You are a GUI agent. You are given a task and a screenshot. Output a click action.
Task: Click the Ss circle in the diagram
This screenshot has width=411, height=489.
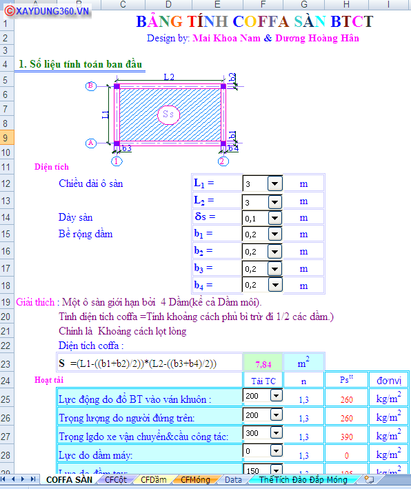coord(168,114)
